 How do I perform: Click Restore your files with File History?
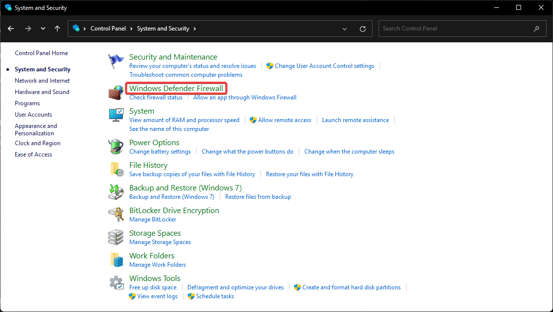point(310,174)
